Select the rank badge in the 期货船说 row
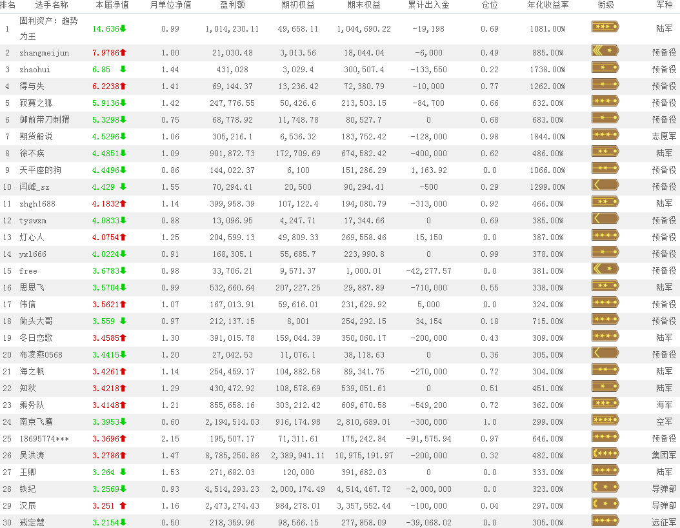 pos(605,134)
